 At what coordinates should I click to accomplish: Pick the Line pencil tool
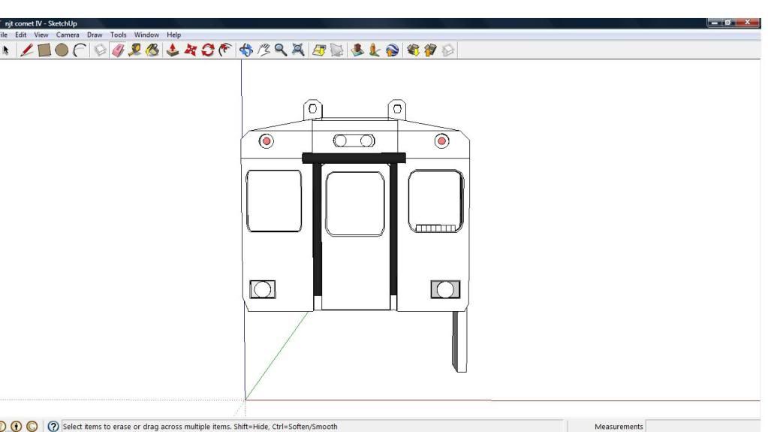26,50
